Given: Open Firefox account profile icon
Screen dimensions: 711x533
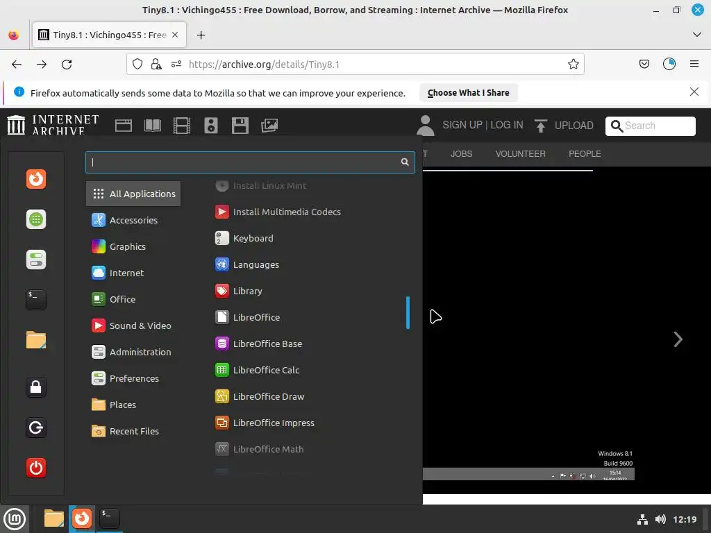Looking at the screenshot, I should coord(669,65).
